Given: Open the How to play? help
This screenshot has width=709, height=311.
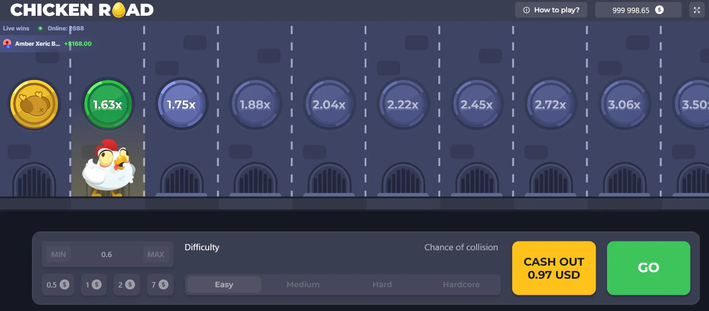Looking at the screenshot, I should coord(551,10).
